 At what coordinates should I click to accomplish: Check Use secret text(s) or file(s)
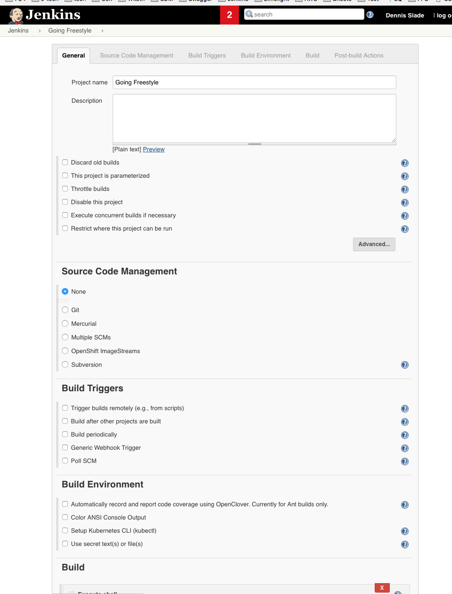65,544
